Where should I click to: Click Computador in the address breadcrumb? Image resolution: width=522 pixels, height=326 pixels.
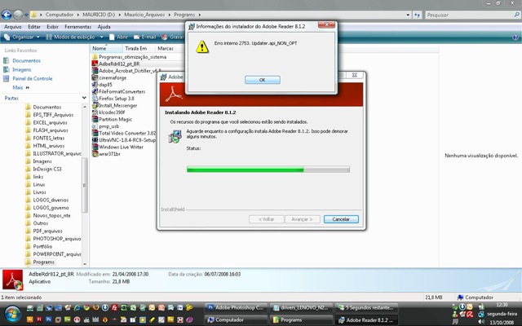click(60, 15)
